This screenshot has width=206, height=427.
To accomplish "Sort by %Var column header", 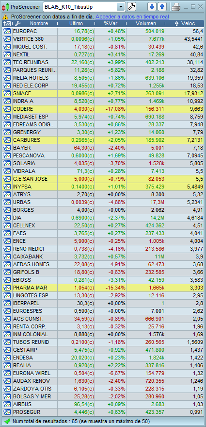I will tap(111, 24).
